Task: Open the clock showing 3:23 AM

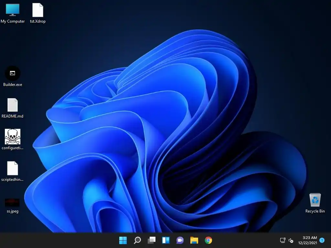Action: 308,240
